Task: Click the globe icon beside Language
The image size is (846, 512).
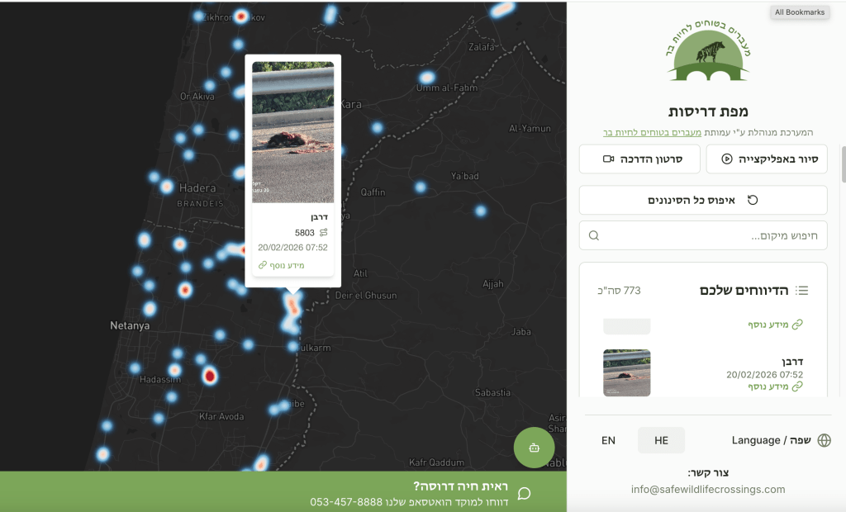Action: (824, 440)
